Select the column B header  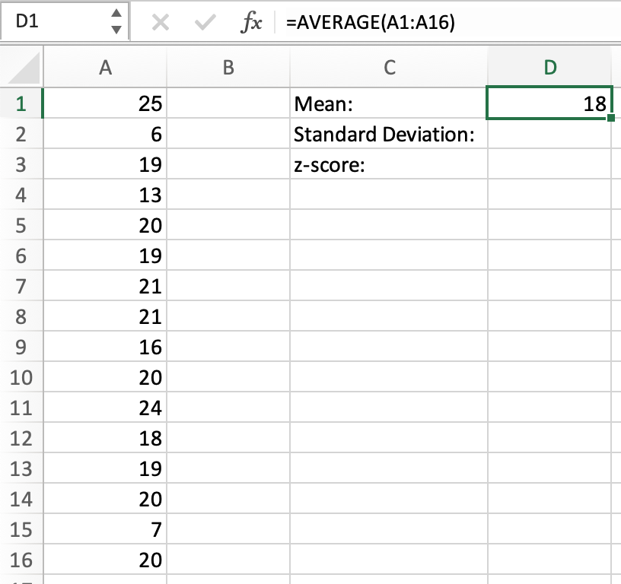coord(228,68)
